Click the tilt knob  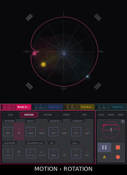(64, 154)
